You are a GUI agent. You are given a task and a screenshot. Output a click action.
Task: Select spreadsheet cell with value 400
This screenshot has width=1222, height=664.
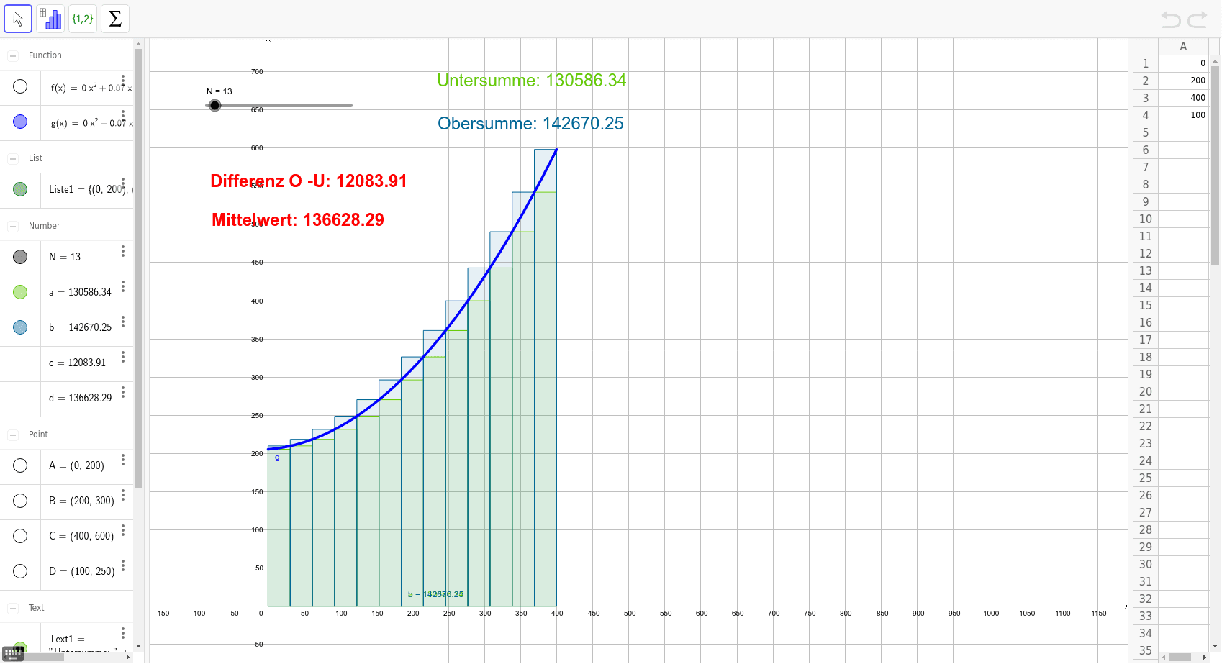[x=1183, y=98]
